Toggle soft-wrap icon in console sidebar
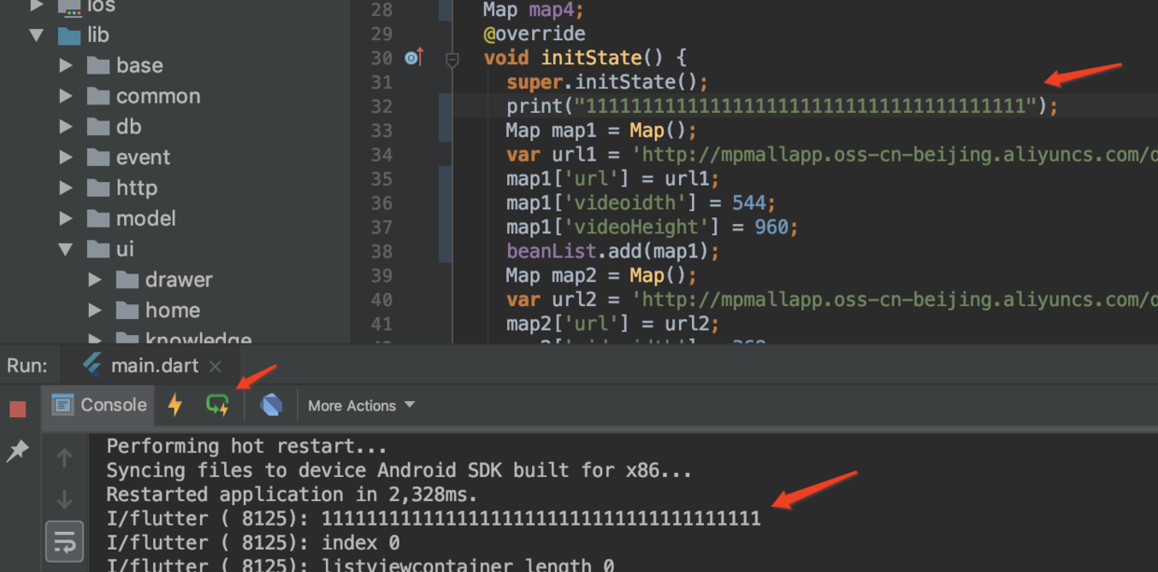The height and width of the screenshot is (572, 1158). [64, 541]
